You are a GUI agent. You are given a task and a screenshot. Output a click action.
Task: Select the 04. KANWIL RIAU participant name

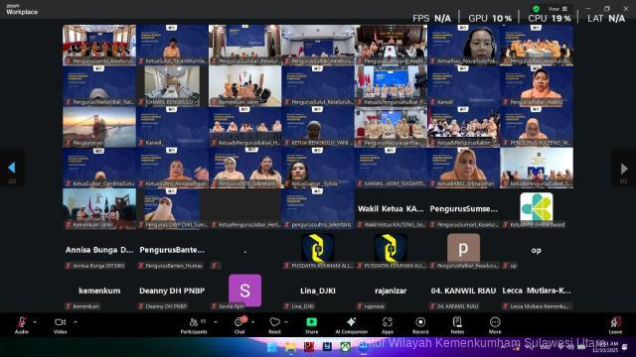(464, 291)
